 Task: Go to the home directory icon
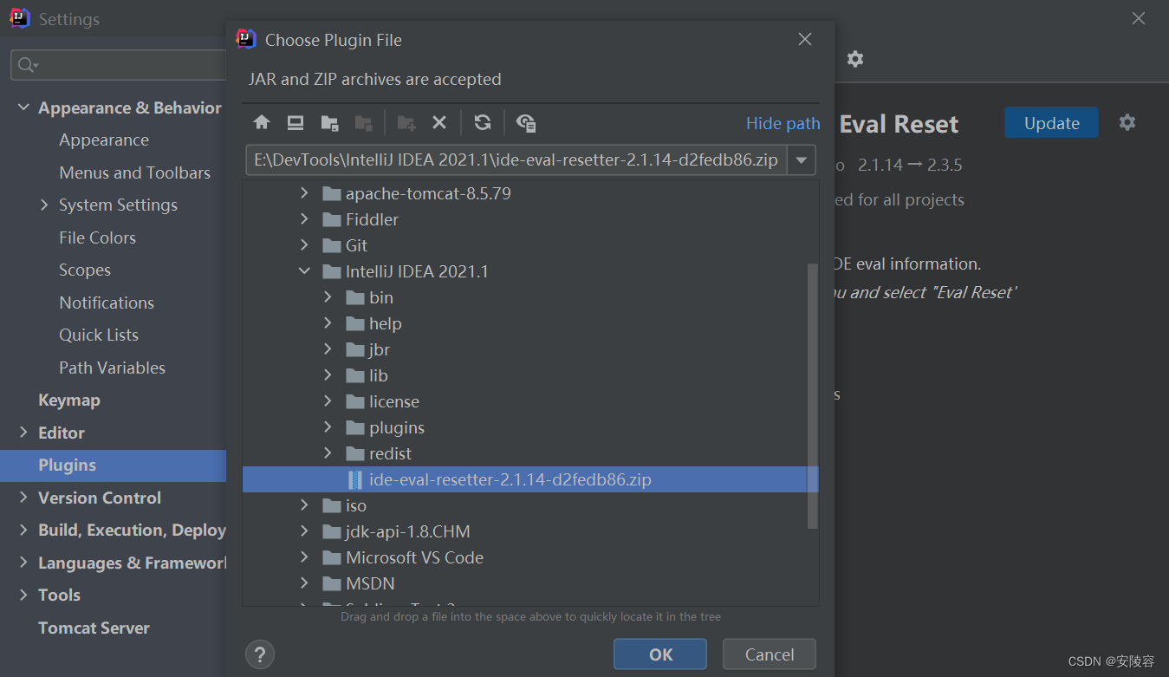coord(262,123)
